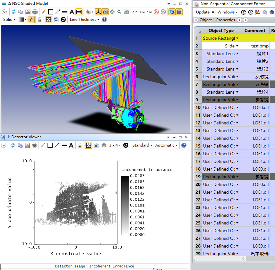Click the clone window icon in Shaded Model
The width and height of the screenshot is (275, 270).
[x=56, y=20]
